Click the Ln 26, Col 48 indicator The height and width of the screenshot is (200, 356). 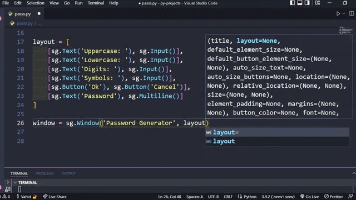tap(170, 197)
